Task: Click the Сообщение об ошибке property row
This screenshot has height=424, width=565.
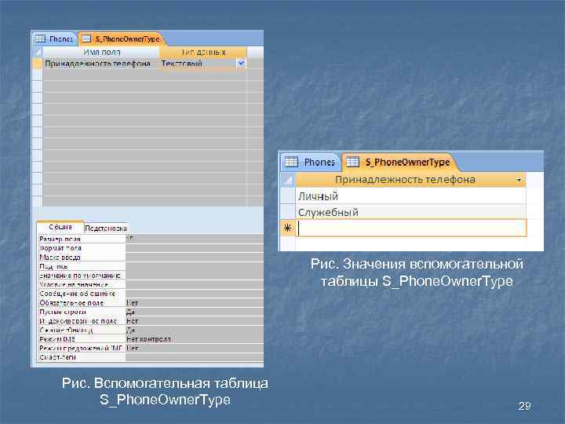Action: coord(151,294)
